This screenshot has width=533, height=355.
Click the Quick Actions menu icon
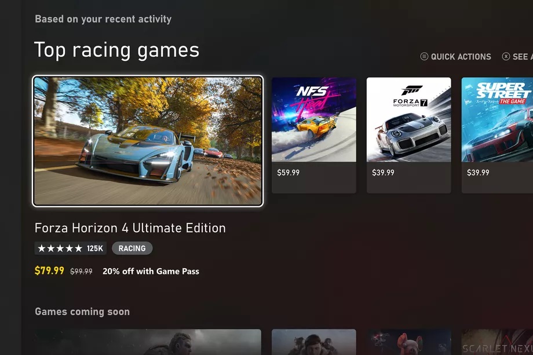[424, 56]
